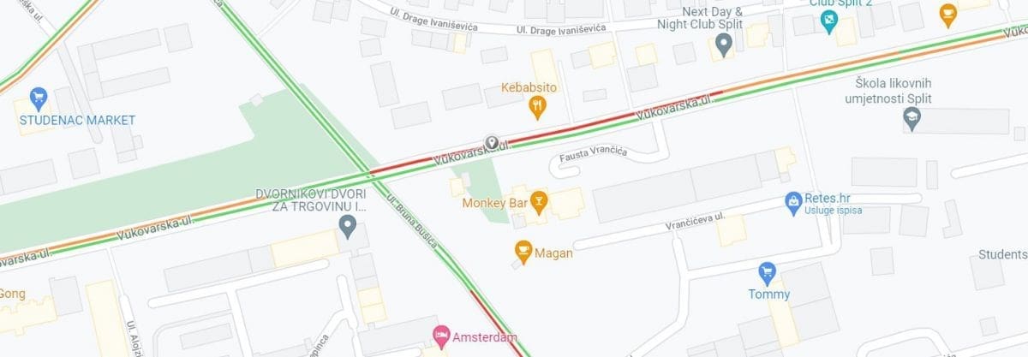Click the Tommy shopping cart marker
The width and height of the screenshot is (1028, 357).
(x=768, y=272)
